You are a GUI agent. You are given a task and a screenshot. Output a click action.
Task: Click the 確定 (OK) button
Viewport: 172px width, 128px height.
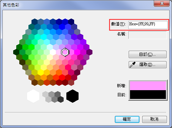[x=127, y=119]
